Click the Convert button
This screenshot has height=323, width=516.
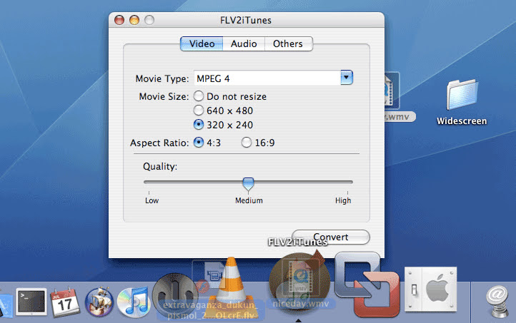point(331,237)
